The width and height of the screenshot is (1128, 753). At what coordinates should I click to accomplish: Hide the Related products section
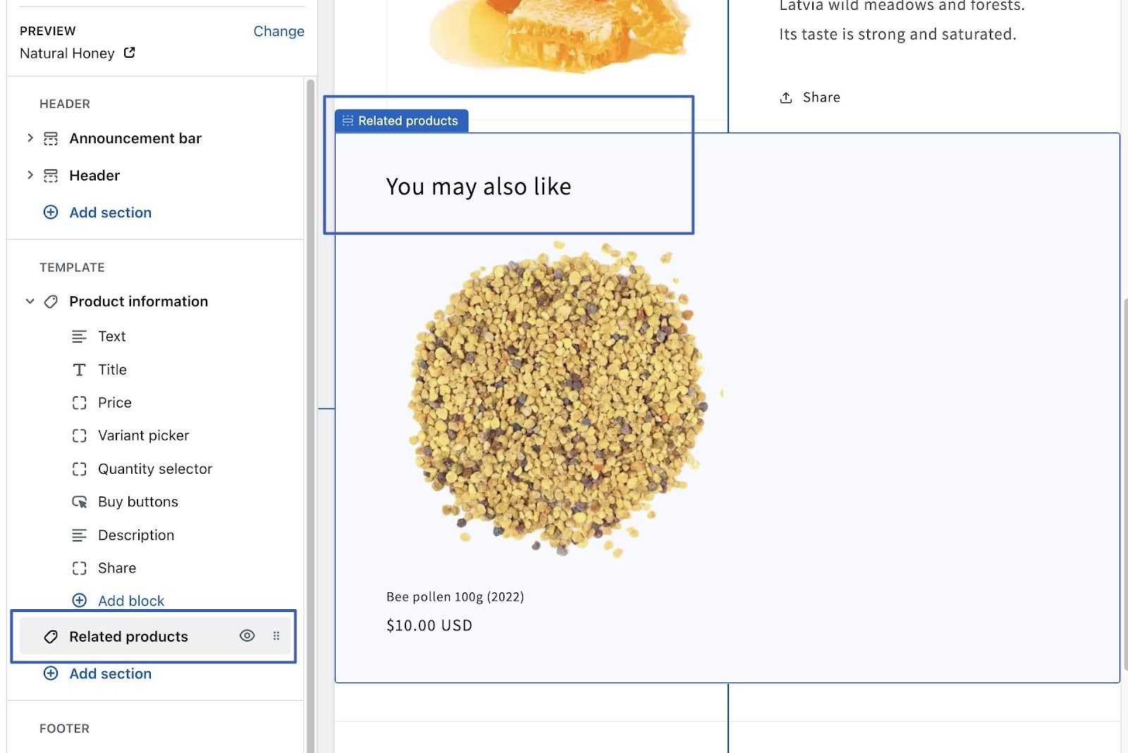[247, 636]
